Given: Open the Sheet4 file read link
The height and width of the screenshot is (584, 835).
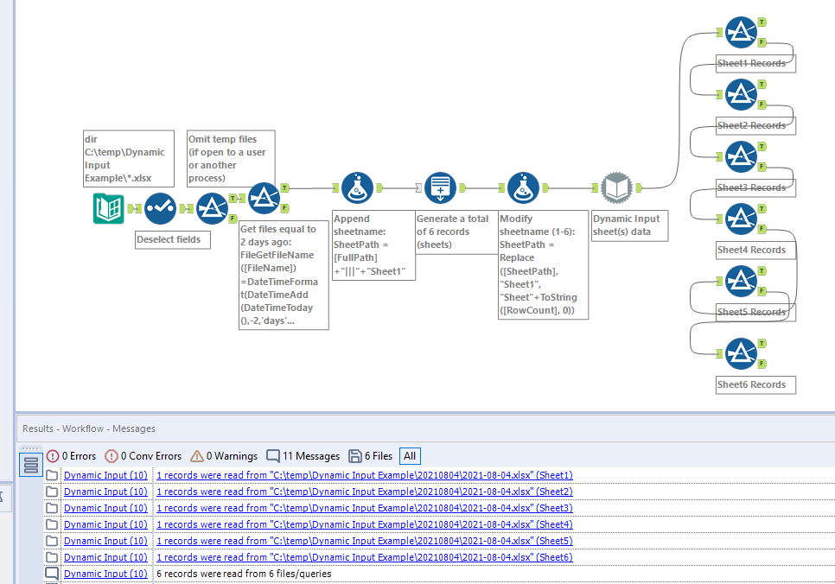Looking at the screenshot, I should (x=365, y=524).
